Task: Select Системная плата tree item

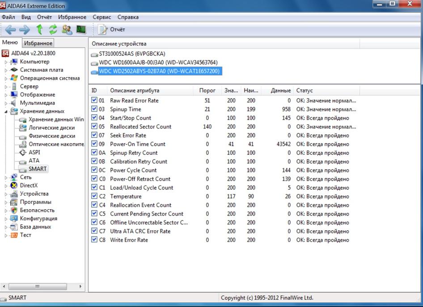Action: [42, 70]
